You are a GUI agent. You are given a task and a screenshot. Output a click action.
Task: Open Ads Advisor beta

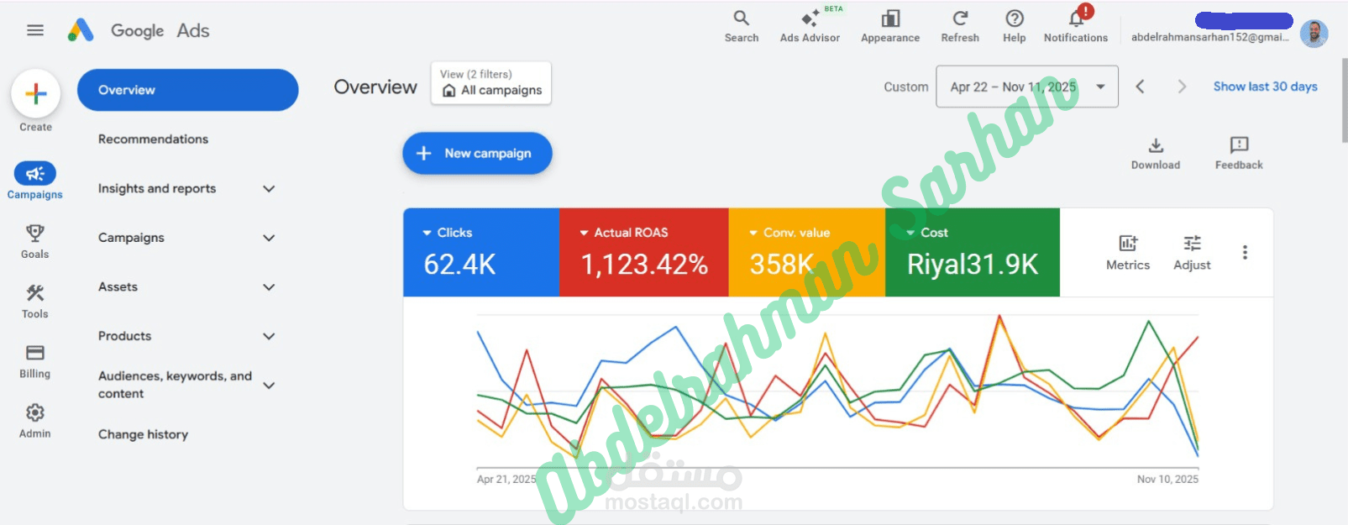click(x=810, y=26)
